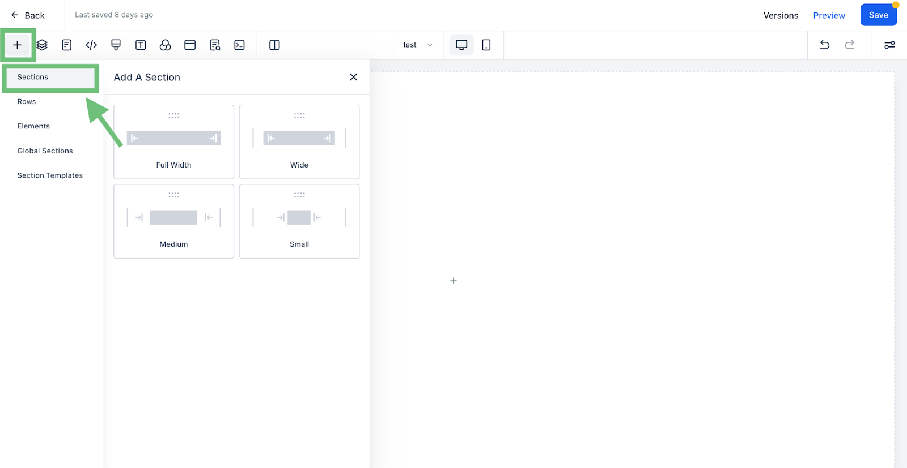907x468 pixels.
Task: Open the color circles icon
Action: pyautogui.click(x=166, y=45)
